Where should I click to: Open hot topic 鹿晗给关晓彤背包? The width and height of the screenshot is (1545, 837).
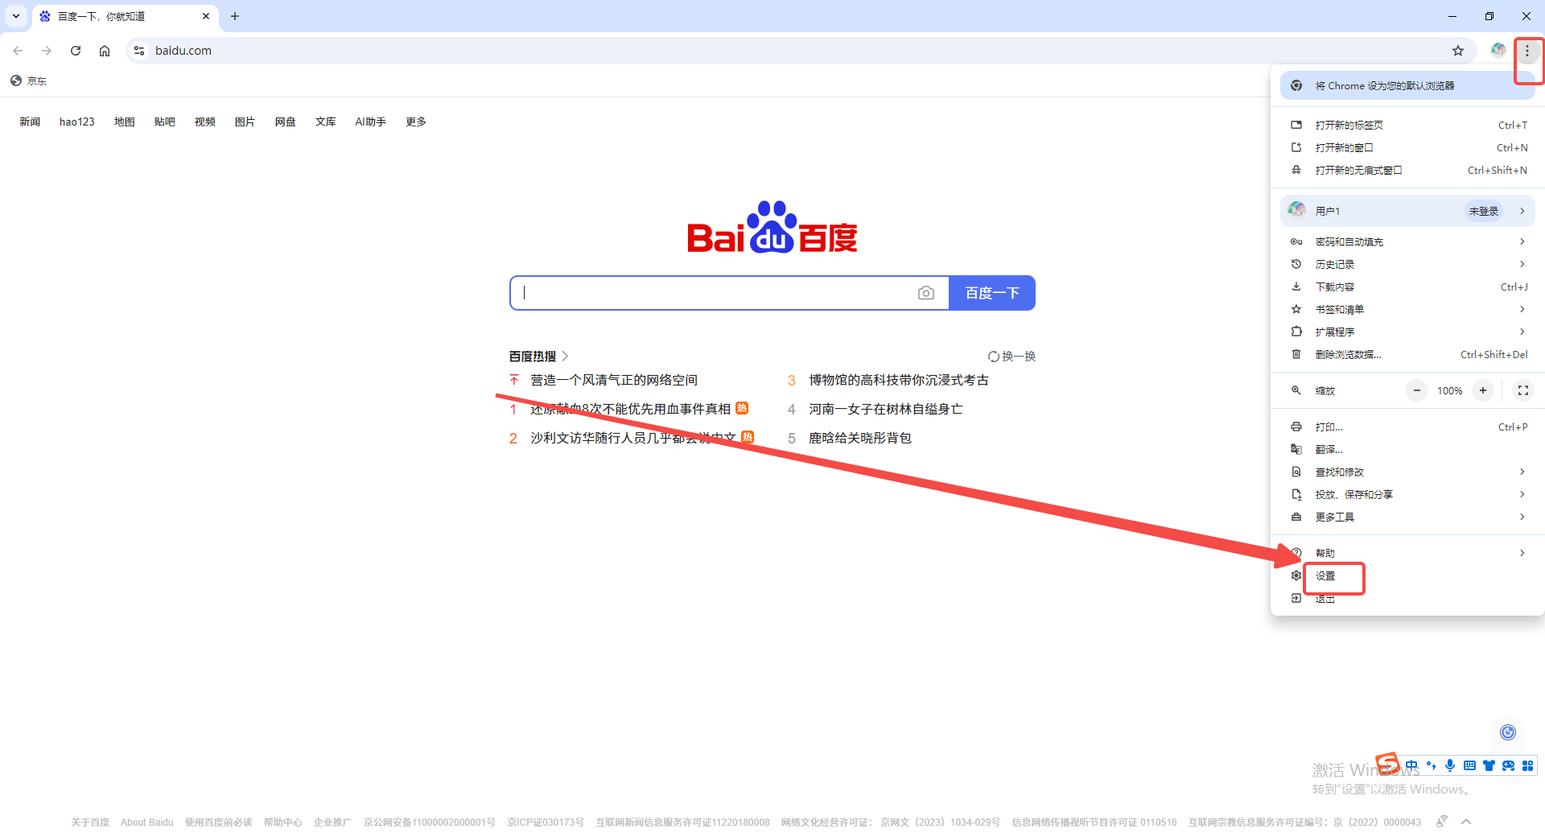point(860,438)
